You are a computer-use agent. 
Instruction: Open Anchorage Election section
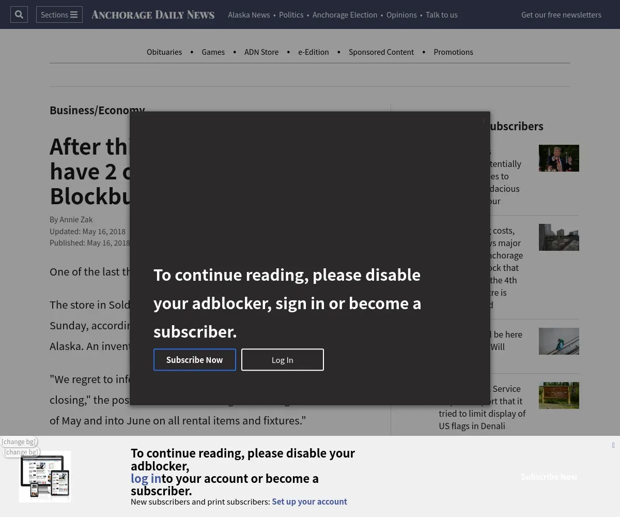pos(345,14)
